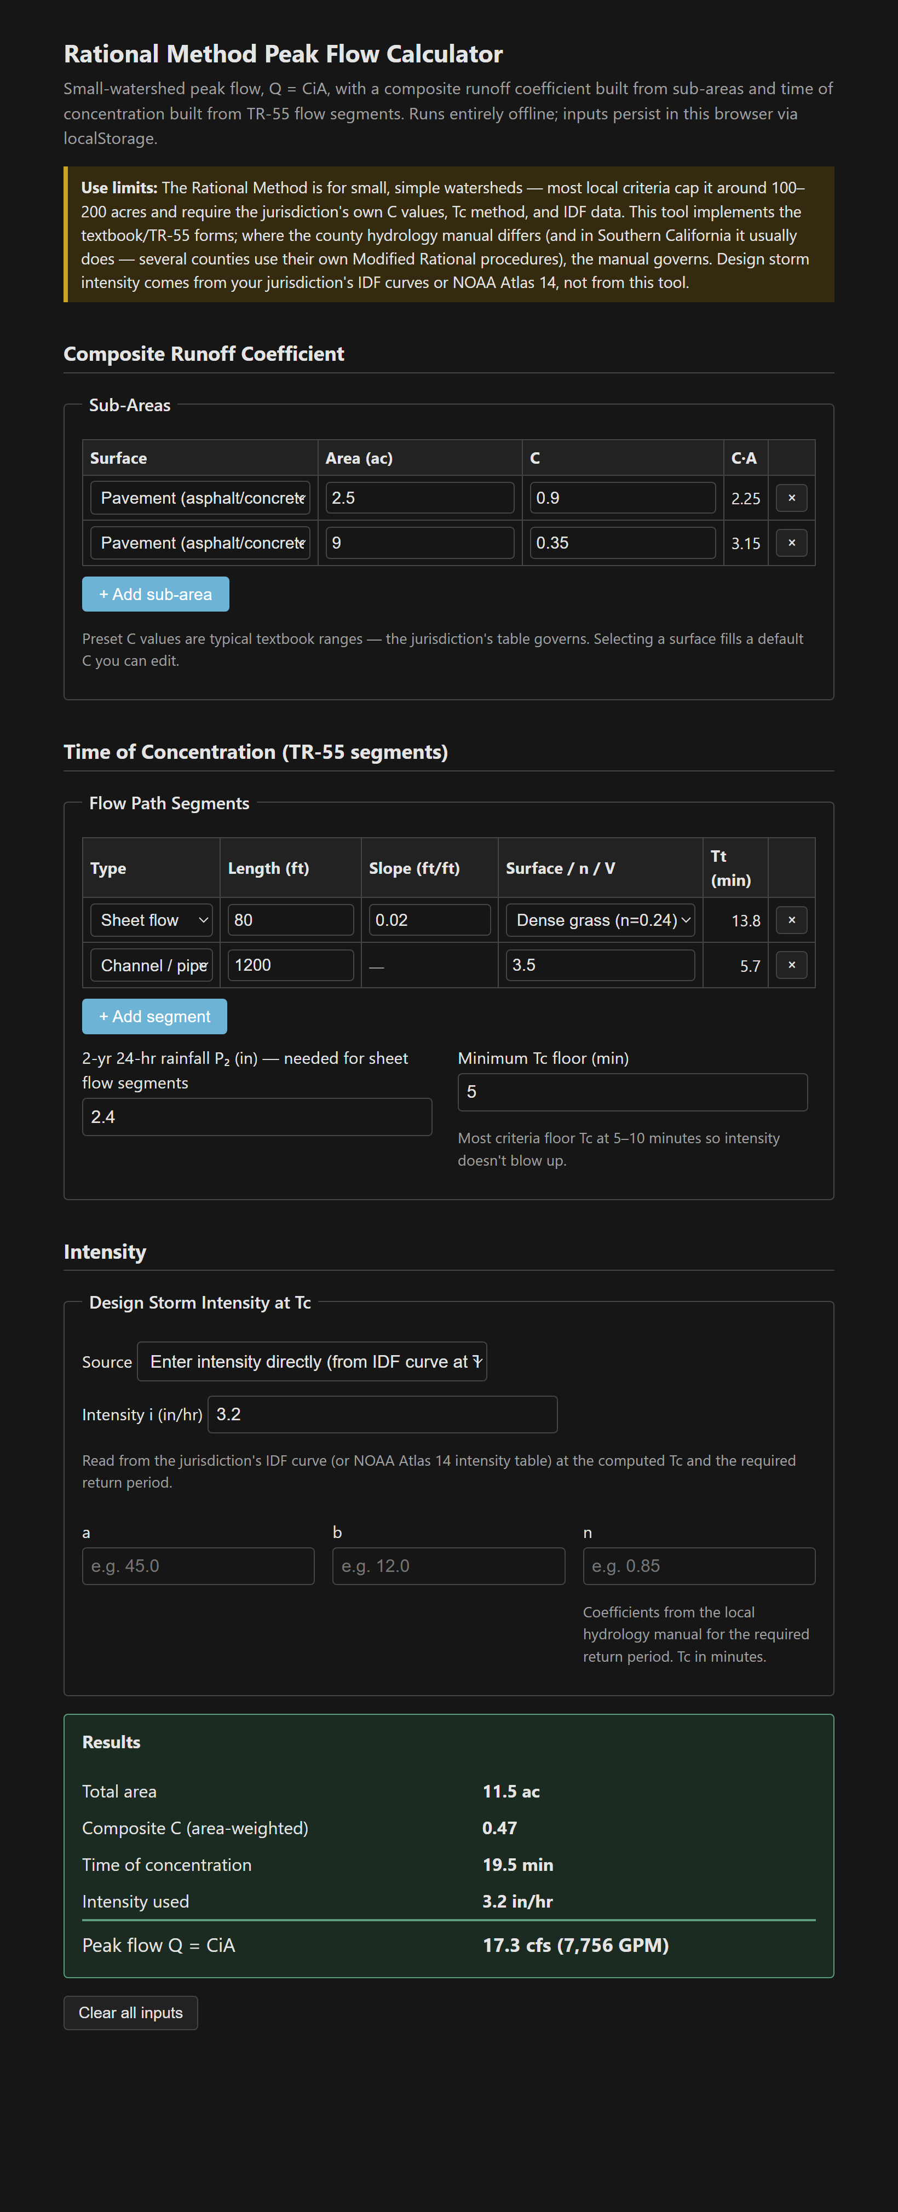Select the 5.7 Tt value
This screenshot has height=2212, width=898.
tap(750, 966)
